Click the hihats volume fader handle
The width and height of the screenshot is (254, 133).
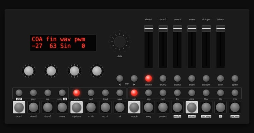tap(221, 29)
